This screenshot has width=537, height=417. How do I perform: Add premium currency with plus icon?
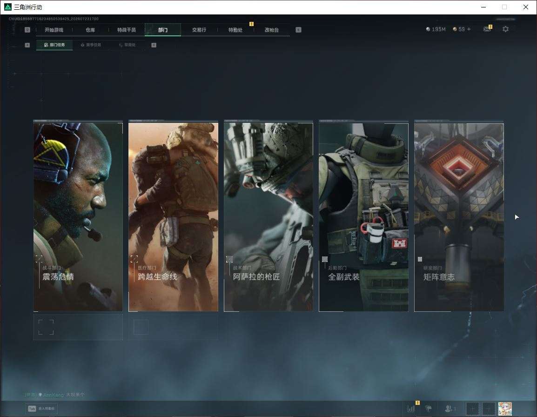coord(469,29)
